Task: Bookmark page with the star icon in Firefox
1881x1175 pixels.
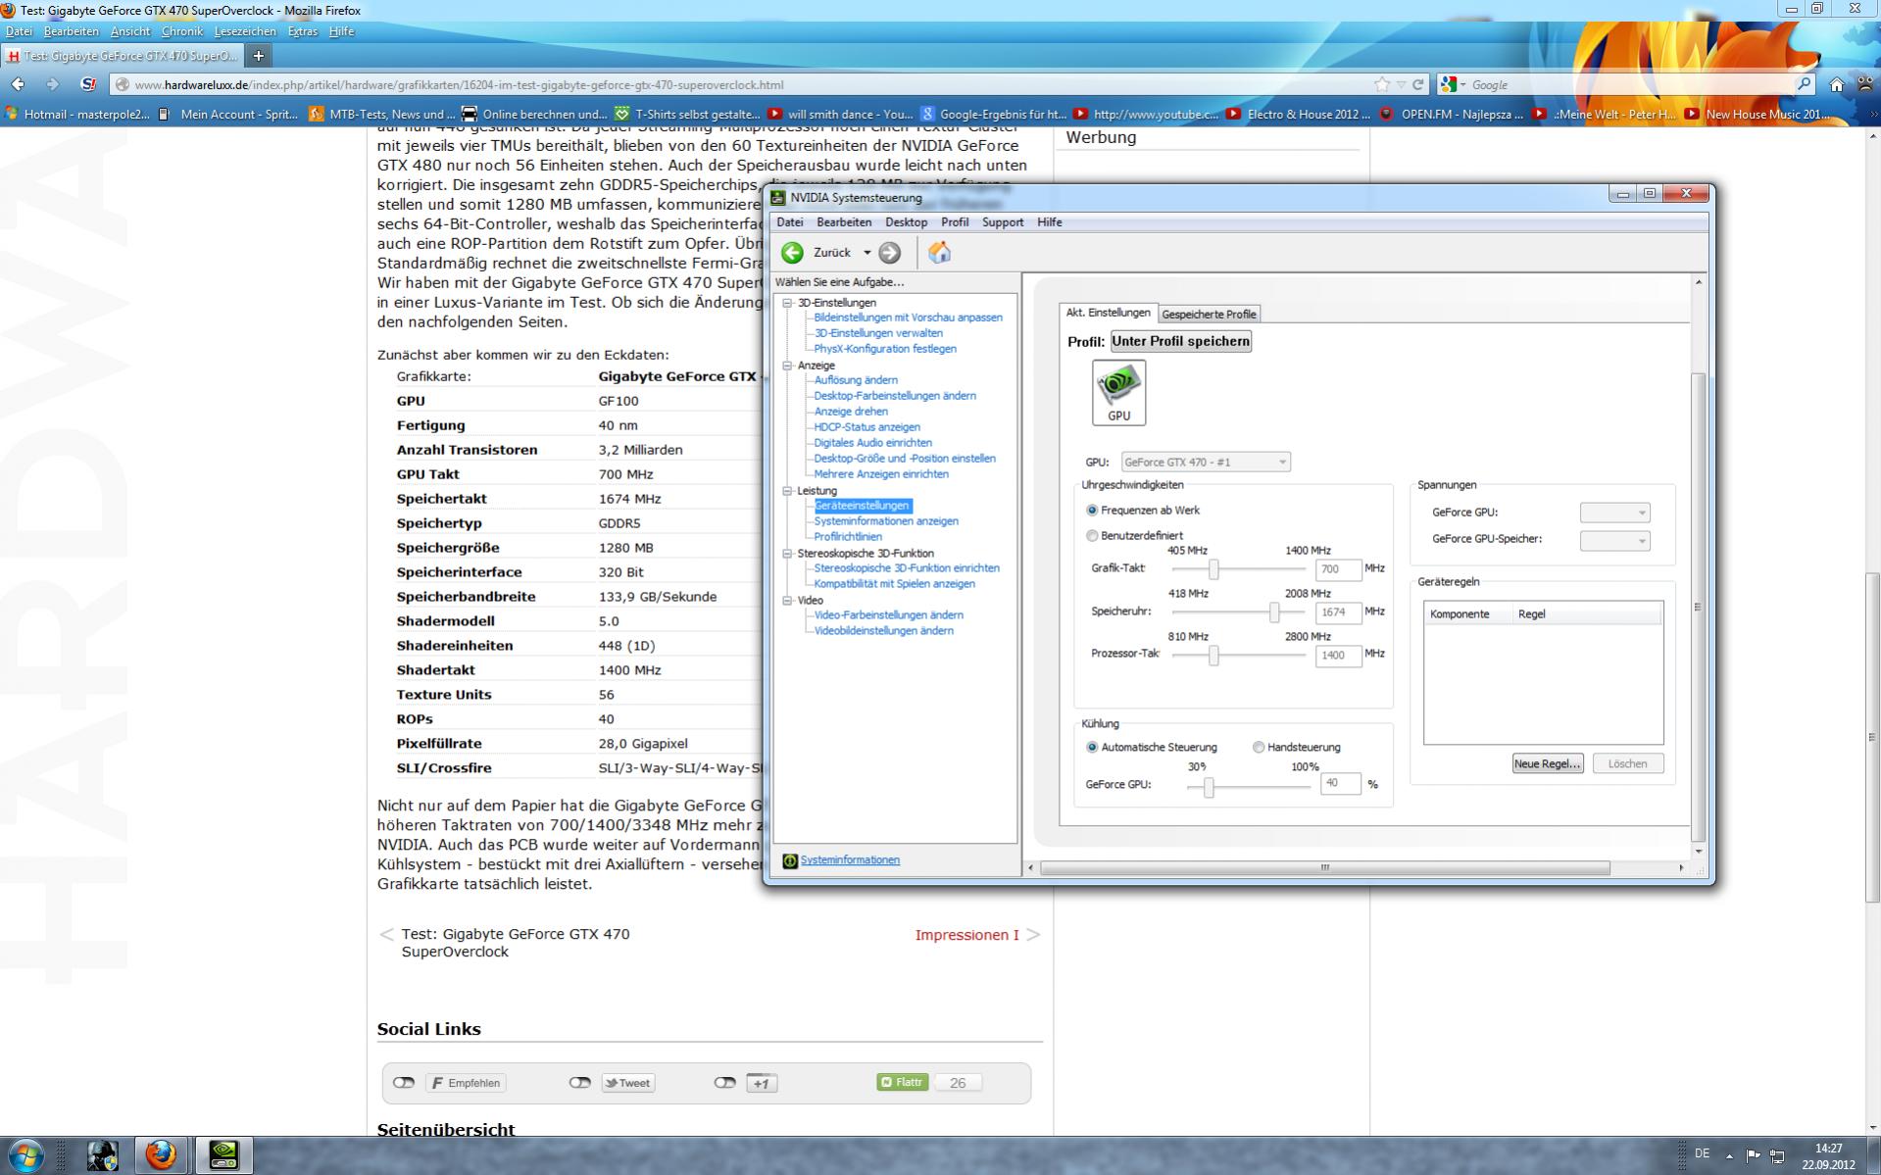Action: (x=1382, y=84)
